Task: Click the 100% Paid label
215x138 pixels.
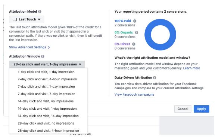Action: [x=123, y=21]
